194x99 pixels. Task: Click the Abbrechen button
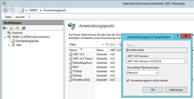click(x=176, y=90)
